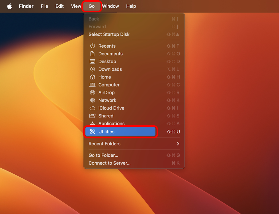Click the Recents clock icon

pyautogui.click(x=92, y=46)
